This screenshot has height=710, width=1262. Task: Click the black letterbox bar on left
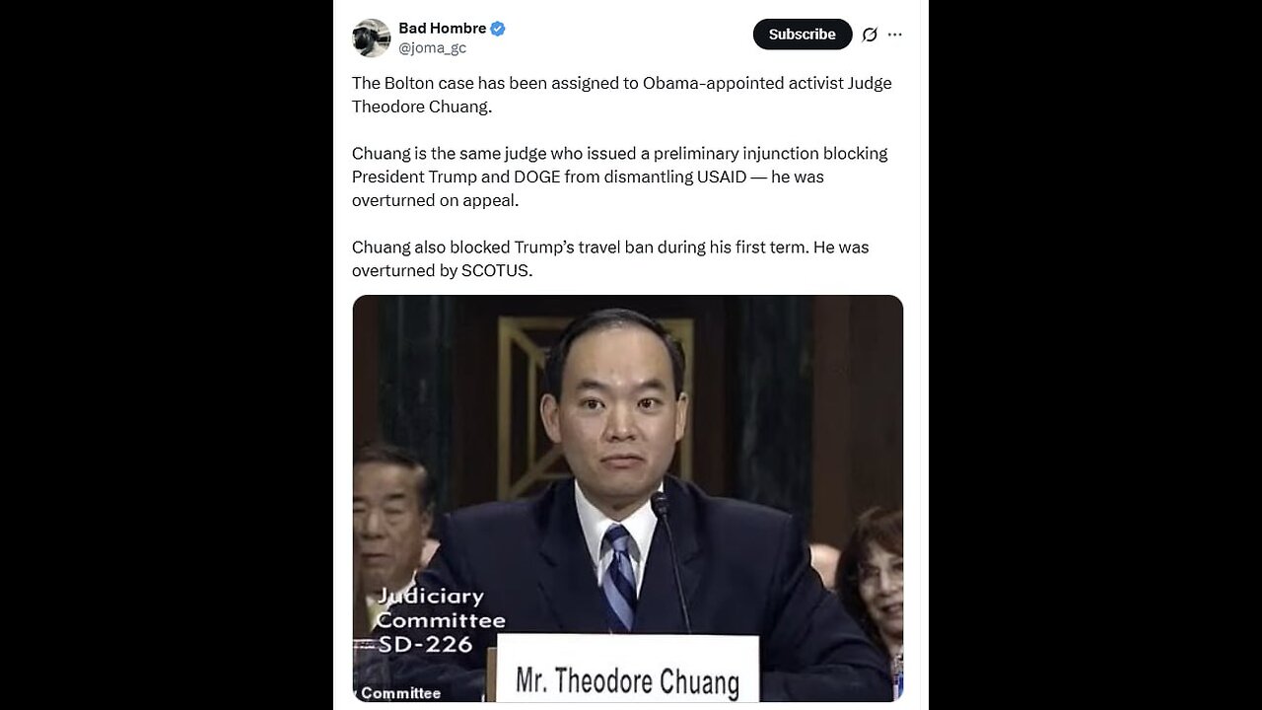point(166,355)
